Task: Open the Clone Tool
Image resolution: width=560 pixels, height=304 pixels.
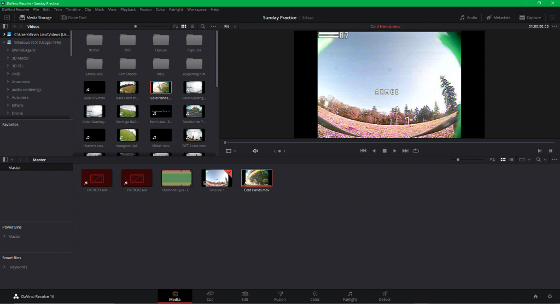Action: [74, 17]
